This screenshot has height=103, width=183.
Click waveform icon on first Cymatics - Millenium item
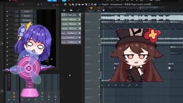[x=80, y=19]
